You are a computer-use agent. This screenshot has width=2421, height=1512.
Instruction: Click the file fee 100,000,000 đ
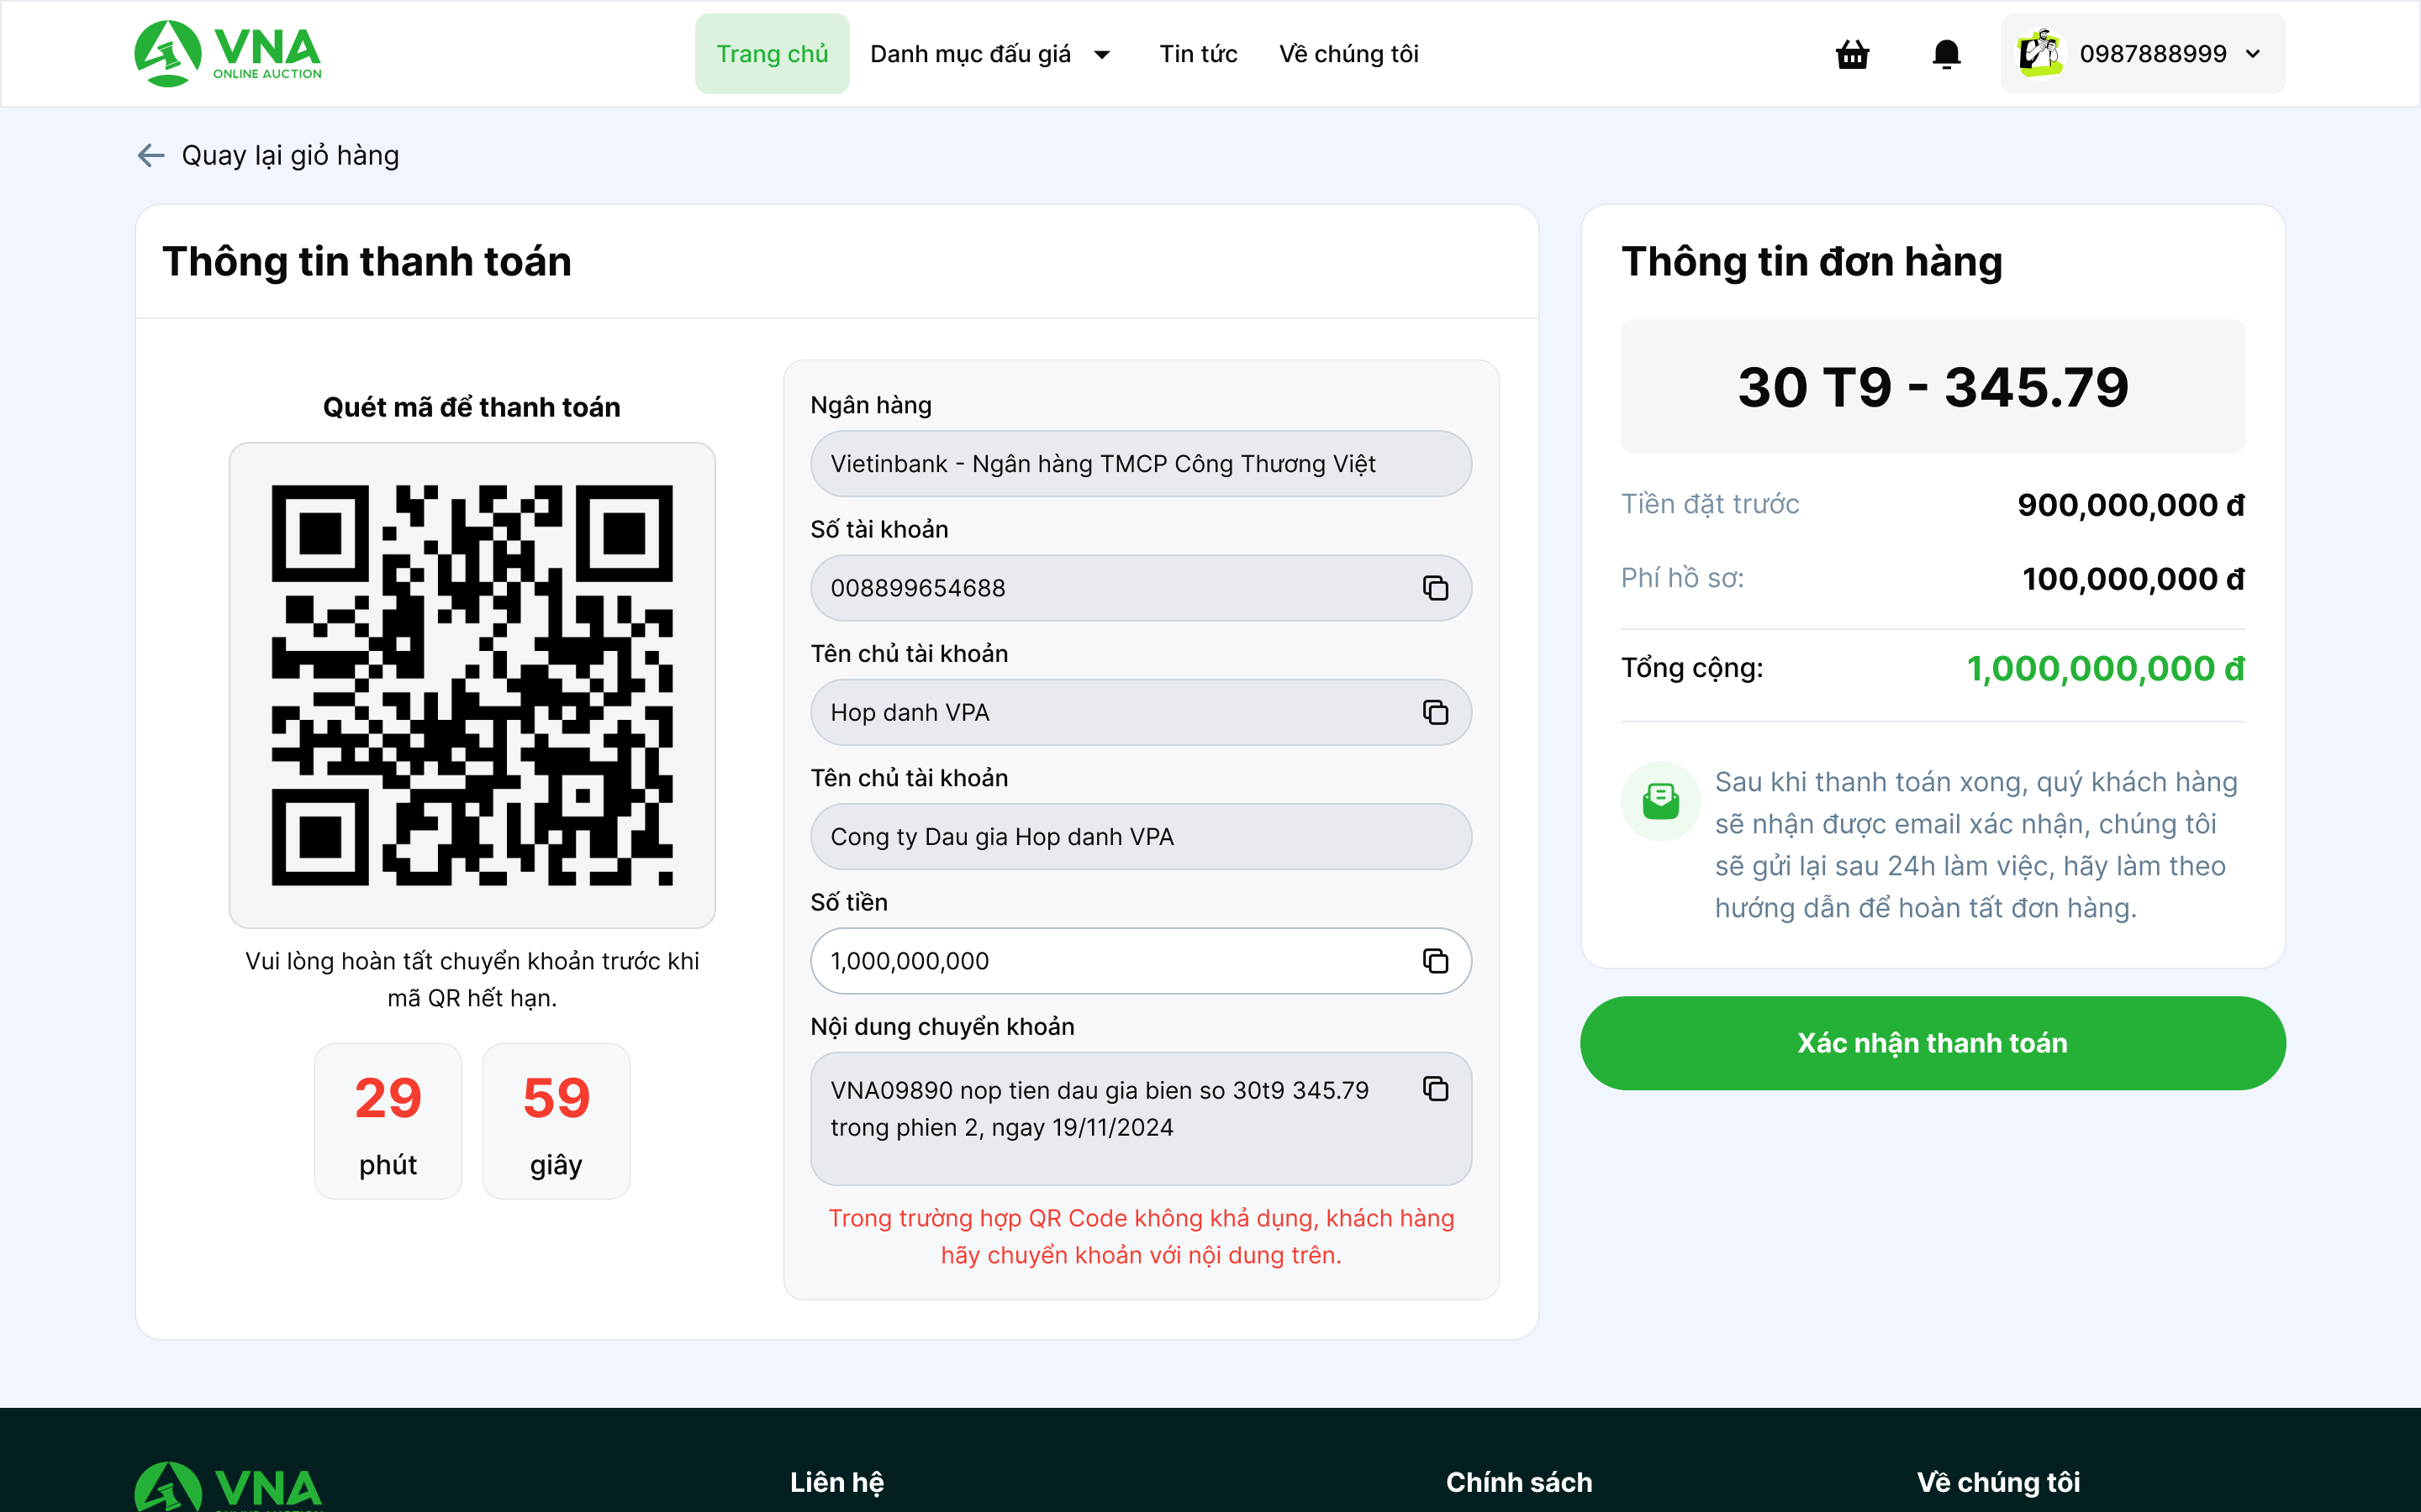[2133, 579]
